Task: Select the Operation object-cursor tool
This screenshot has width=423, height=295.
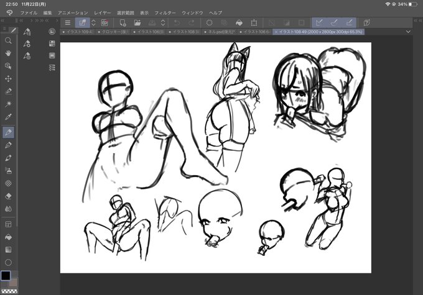Action: 8,66
